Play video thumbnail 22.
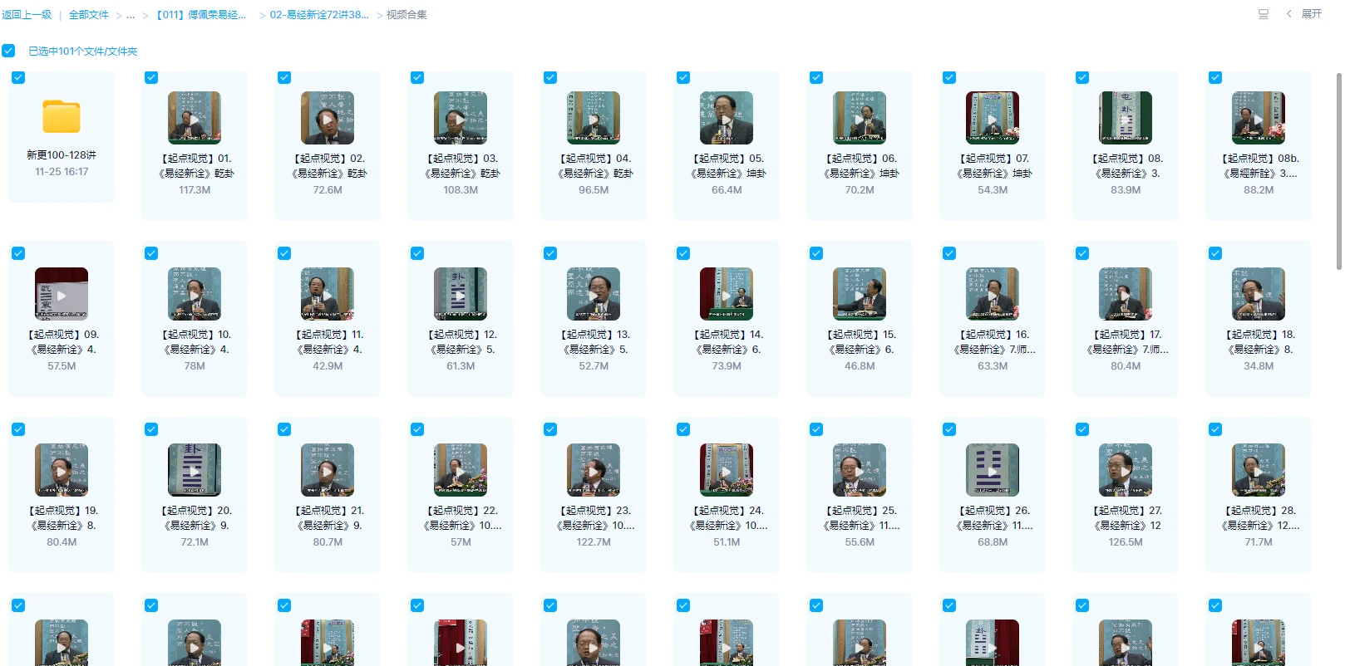 point(461,470)
